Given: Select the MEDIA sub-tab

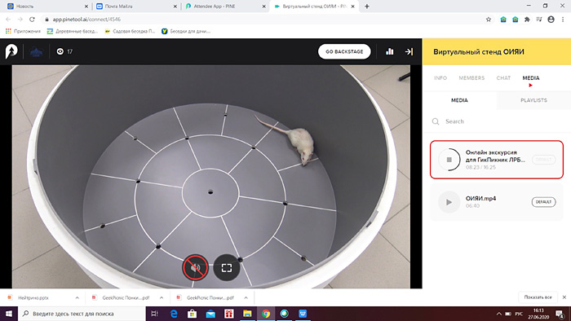Looking at the screenshot, I should (x=459, y=100).
